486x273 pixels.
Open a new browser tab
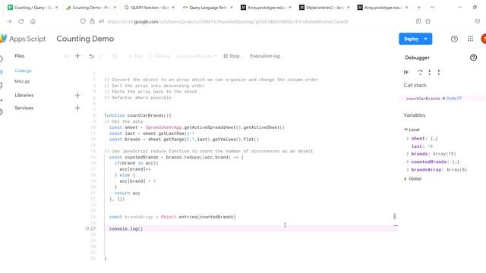click(x=418, y=7)
